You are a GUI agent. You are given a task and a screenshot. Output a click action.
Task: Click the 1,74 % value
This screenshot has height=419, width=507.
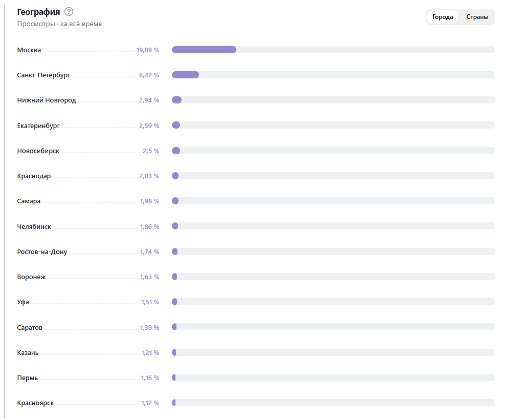coord(149,252)
